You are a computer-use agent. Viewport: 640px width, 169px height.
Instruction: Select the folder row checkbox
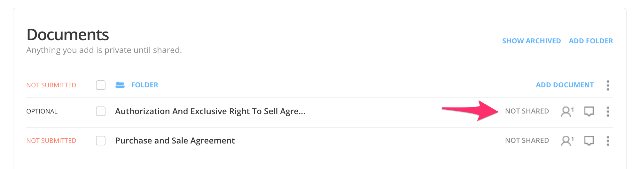[101, 85]
